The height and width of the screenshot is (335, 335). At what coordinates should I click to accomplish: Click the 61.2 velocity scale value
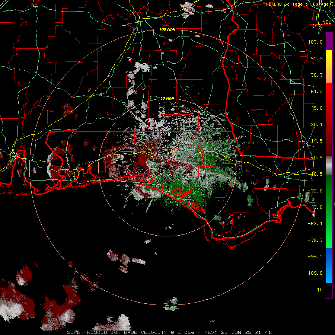317,92
